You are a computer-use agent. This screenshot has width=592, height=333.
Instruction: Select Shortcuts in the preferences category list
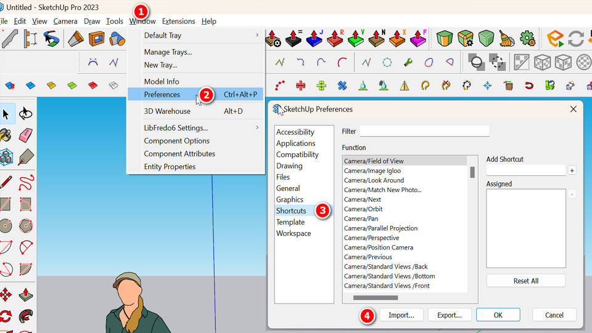tap(291, 211)
